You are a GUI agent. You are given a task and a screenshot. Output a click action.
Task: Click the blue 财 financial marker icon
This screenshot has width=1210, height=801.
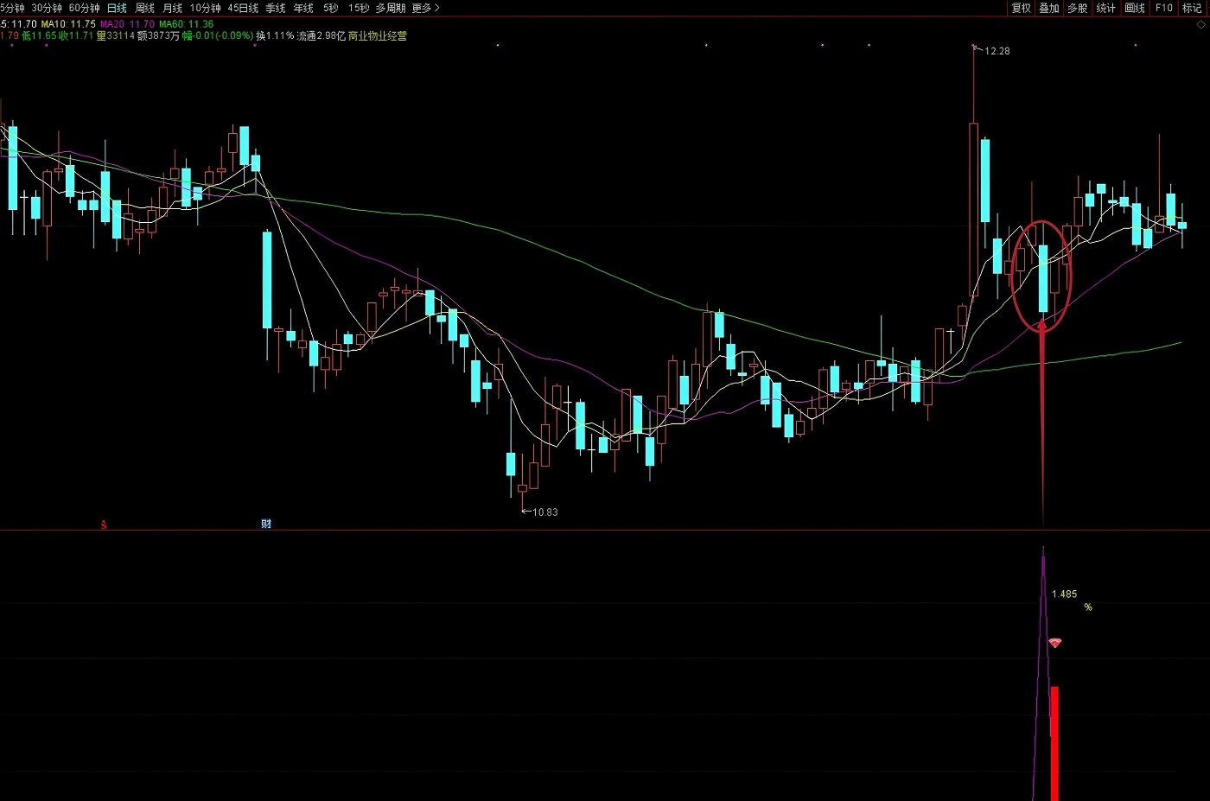coord(266,524)
